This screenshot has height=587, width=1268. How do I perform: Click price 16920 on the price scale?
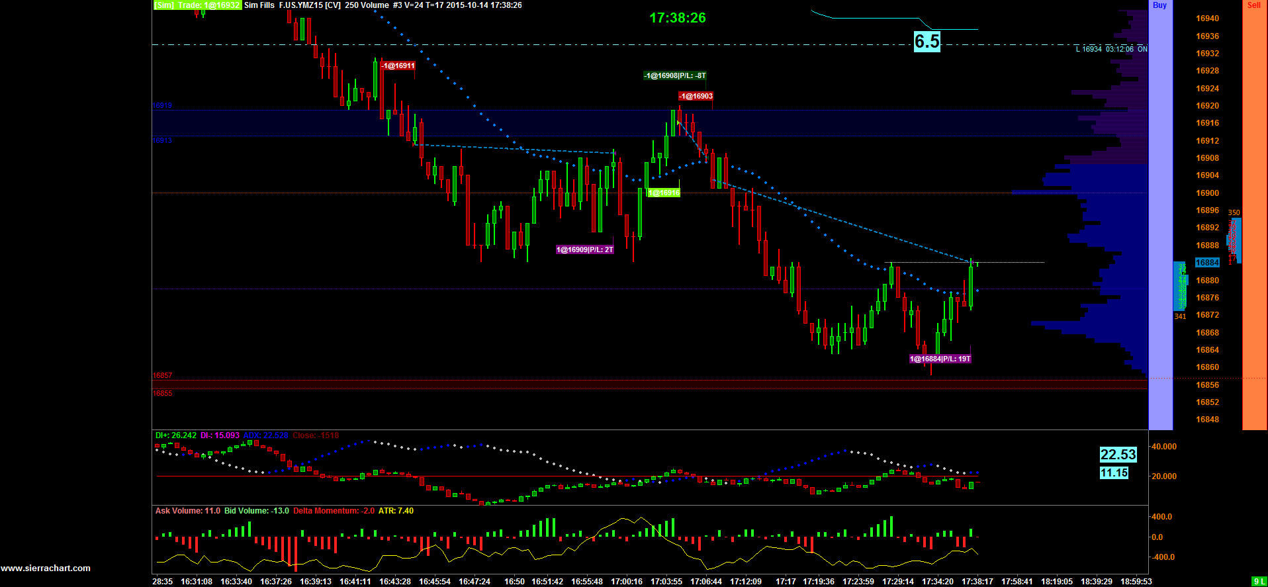coord(1207,106)
